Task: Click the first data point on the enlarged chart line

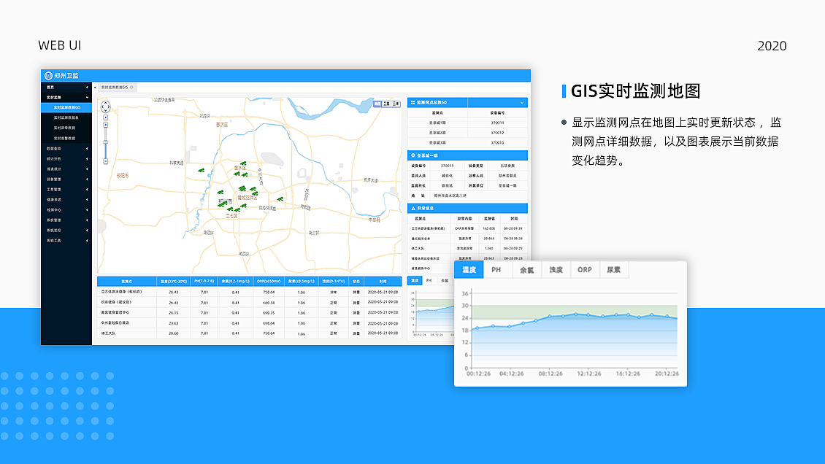Action: click(477, 328)
